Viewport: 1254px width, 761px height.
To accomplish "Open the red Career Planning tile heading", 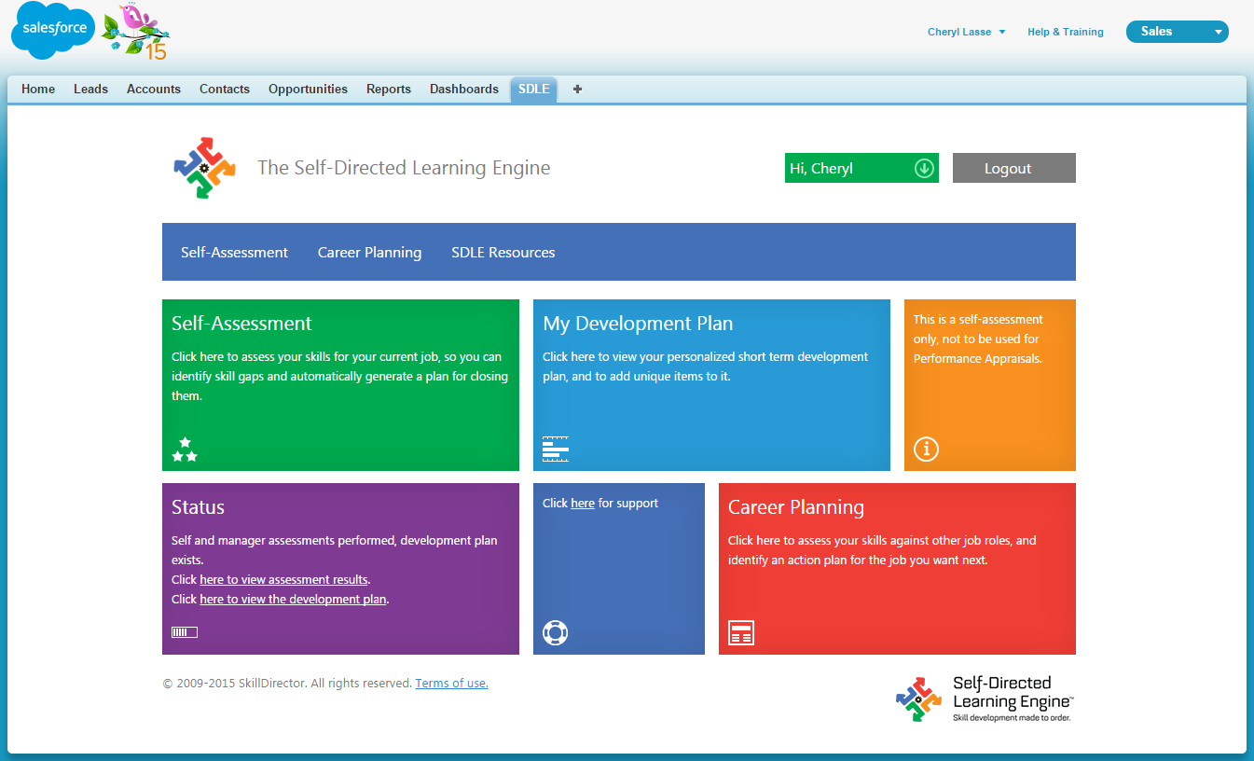I will tap(796, 507).
